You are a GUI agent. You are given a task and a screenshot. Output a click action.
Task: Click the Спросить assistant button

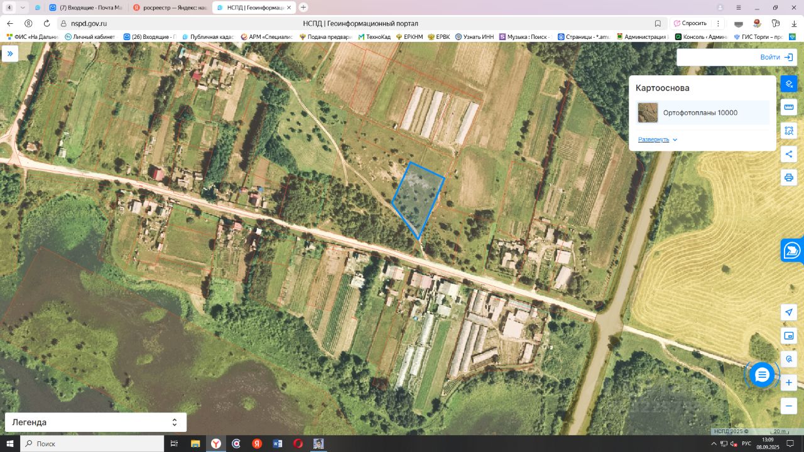point(690,23)
